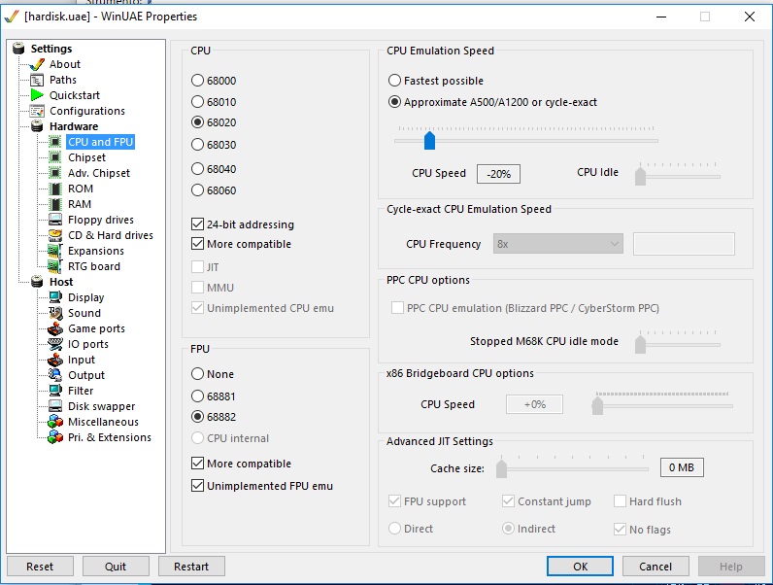Select the 68010 CPU radio button
Screen dimensions: 773x585
(197, 102)
